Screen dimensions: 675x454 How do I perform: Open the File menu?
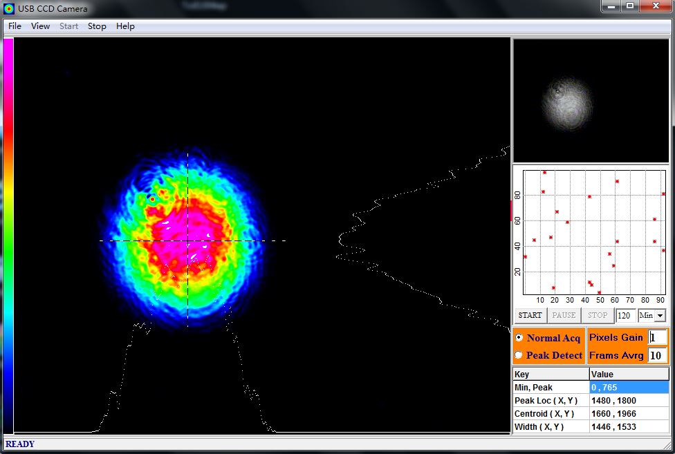[x=15, y=26]
